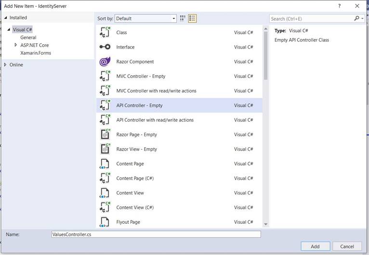Click the Cancel button

pyautogui.click(x=347, y=246)
